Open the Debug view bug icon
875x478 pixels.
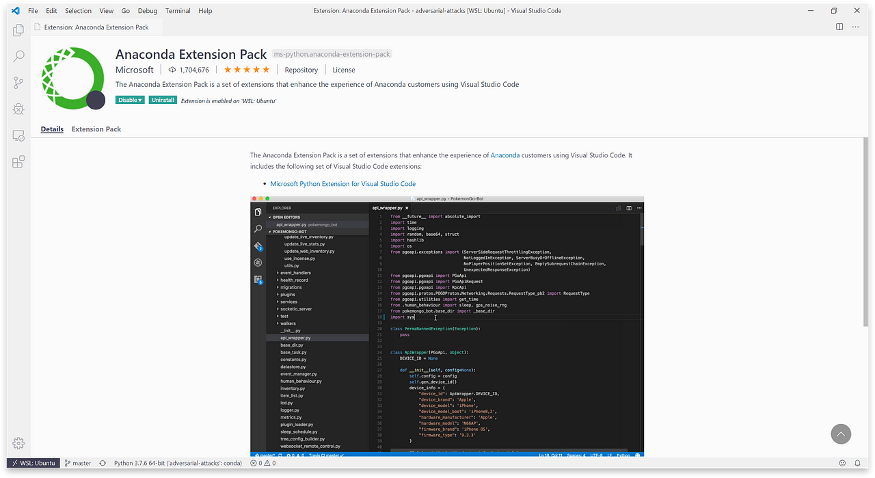coord(18,109)
